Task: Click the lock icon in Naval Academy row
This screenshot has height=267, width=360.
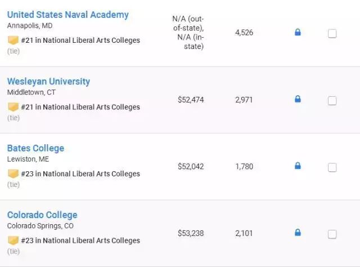Action: click(298, 33)
